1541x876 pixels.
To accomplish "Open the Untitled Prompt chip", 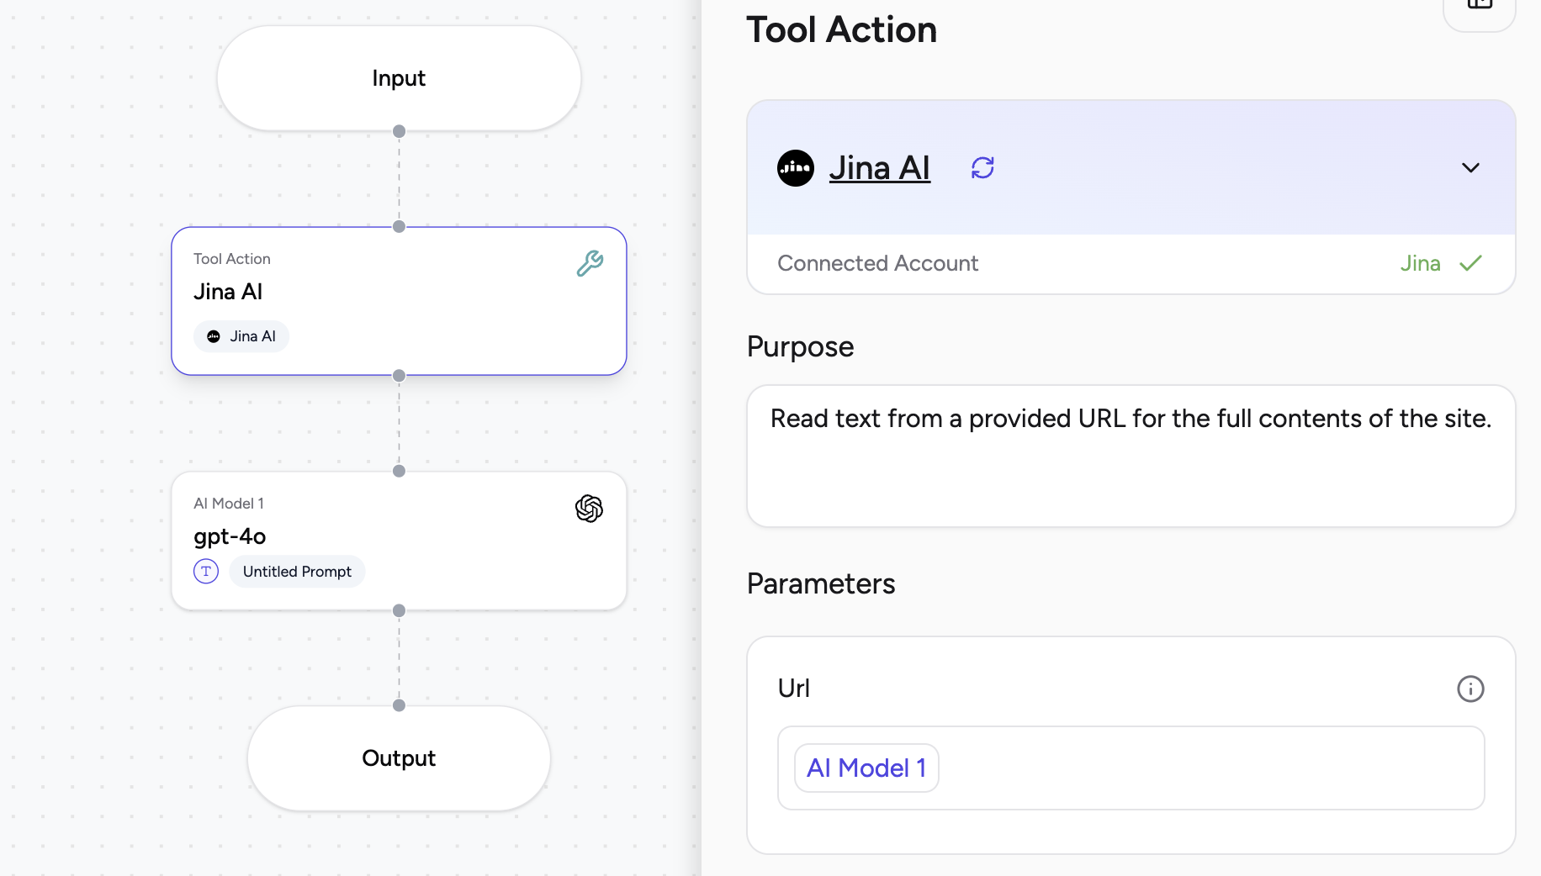I will pos(297,572).
